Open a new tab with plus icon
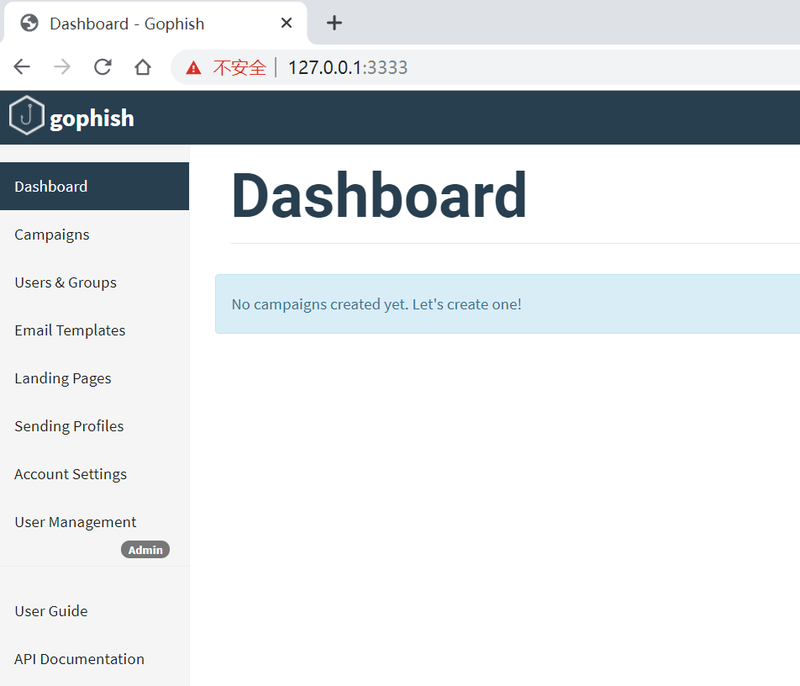This screenshot has height=686, width=800. click(x=334, y=23)
